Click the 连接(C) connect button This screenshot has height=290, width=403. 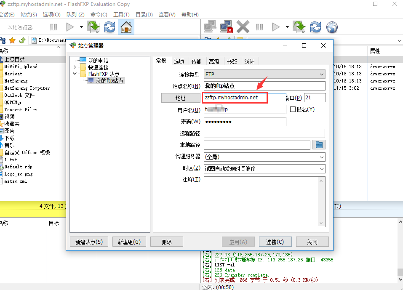click(275, 242)
